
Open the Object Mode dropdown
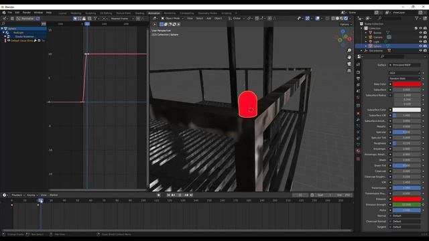tap(172, 18)
